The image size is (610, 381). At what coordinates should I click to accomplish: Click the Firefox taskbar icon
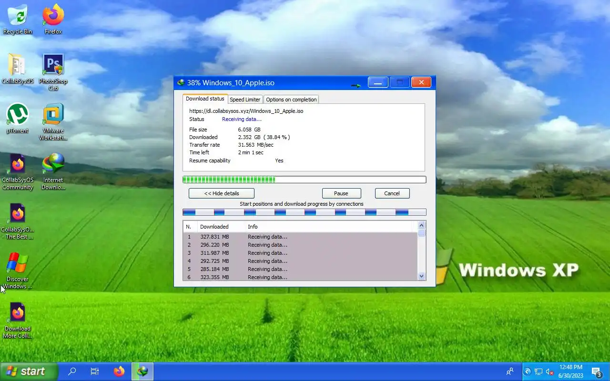tap(119, 371)
